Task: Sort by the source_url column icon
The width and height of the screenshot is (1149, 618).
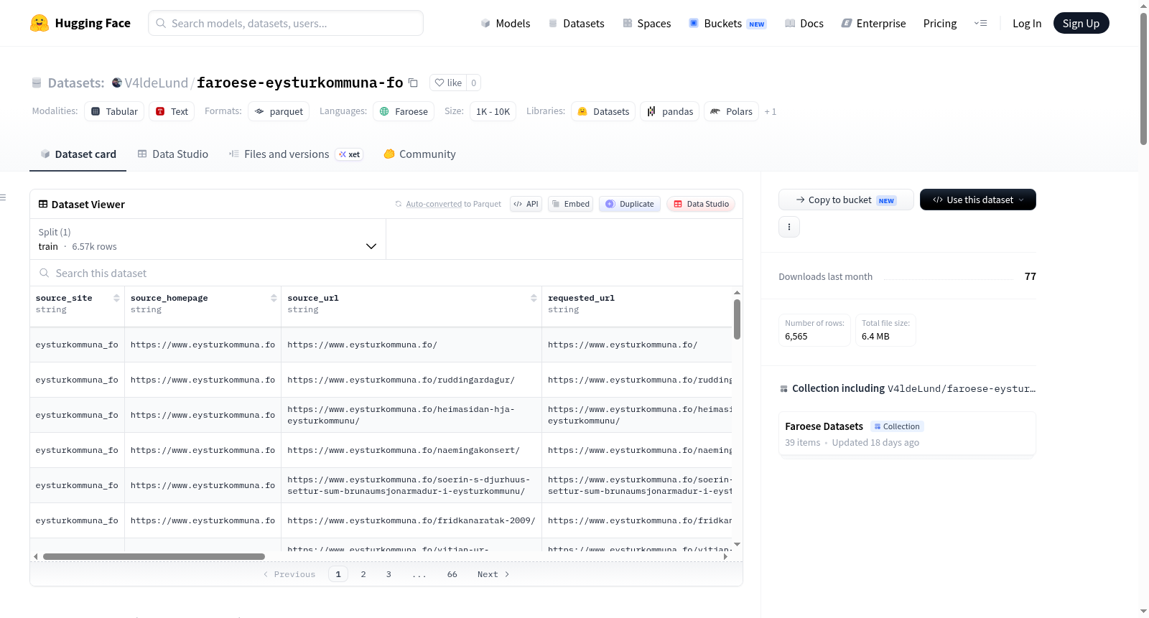Action: 534,298
